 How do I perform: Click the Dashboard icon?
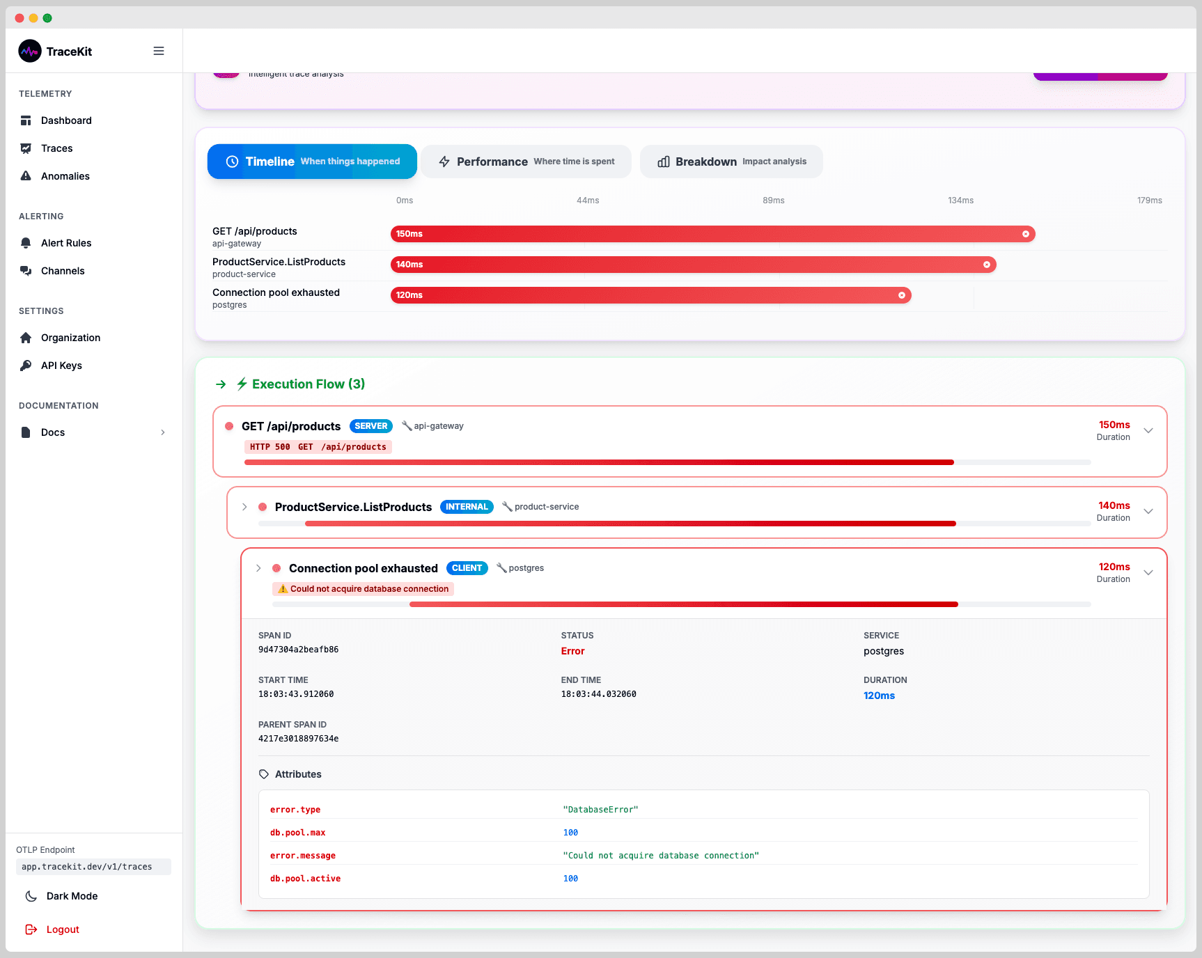tap(26, 120)
